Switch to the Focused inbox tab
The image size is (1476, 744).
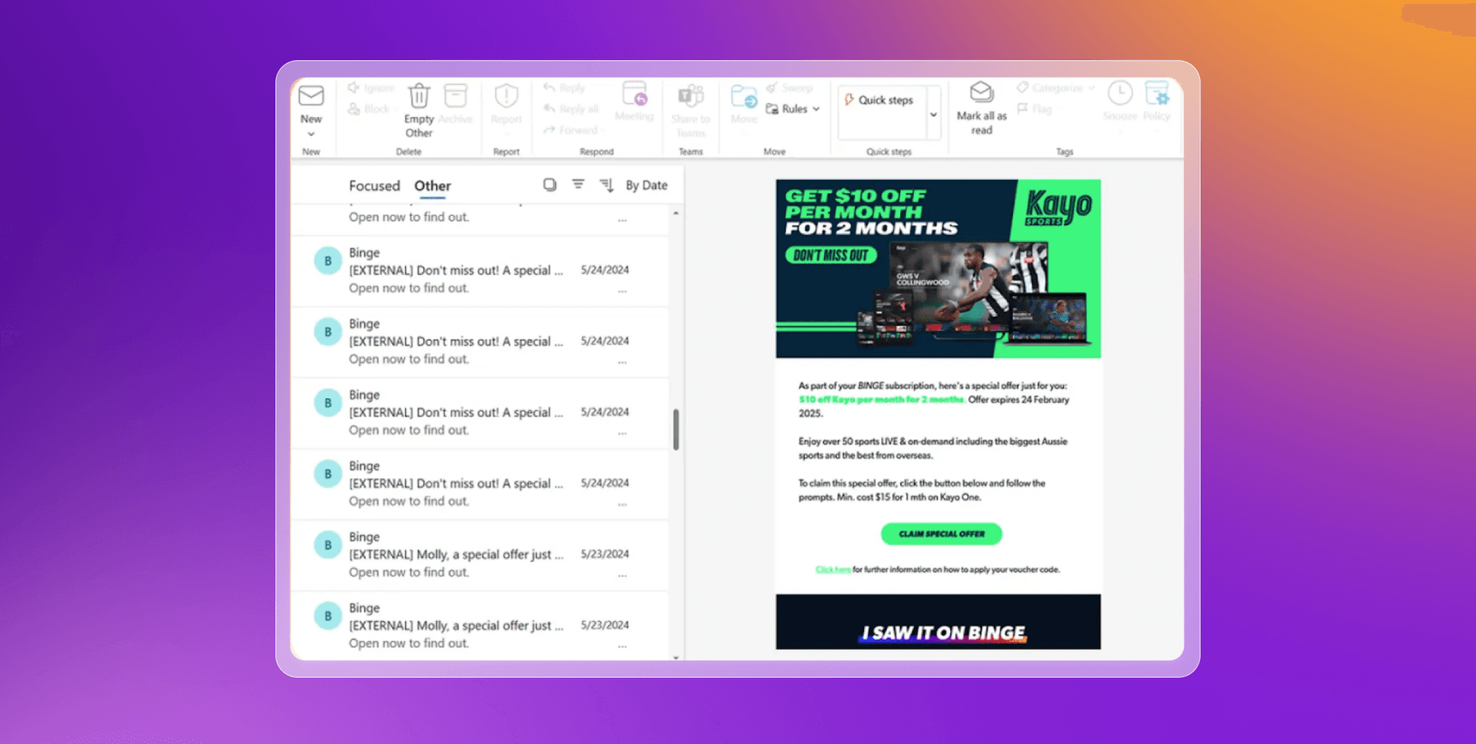point(374,185)
